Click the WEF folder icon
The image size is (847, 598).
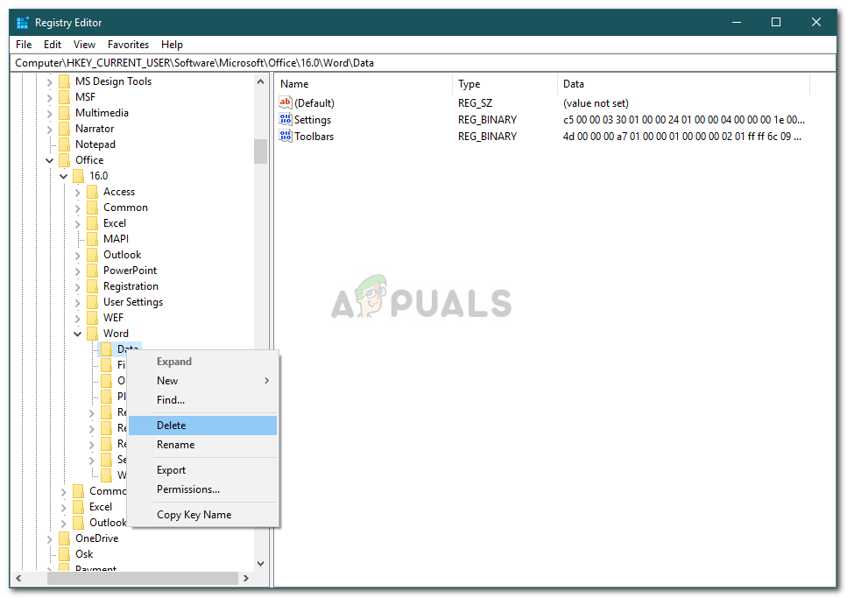pos(93,318)
